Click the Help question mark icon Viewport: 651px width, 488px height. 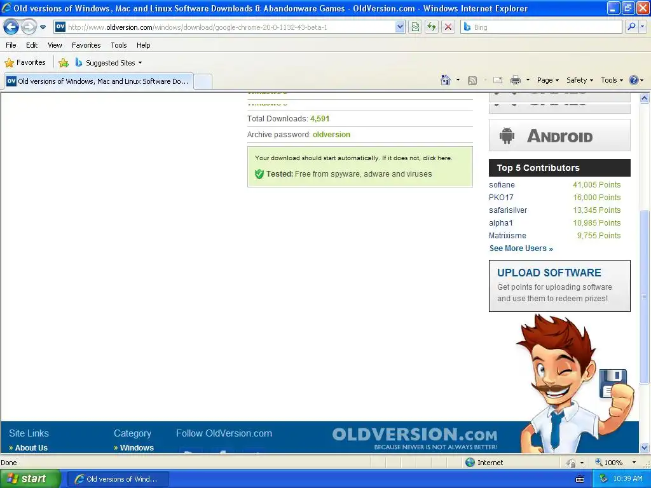[x=634, y=80]
